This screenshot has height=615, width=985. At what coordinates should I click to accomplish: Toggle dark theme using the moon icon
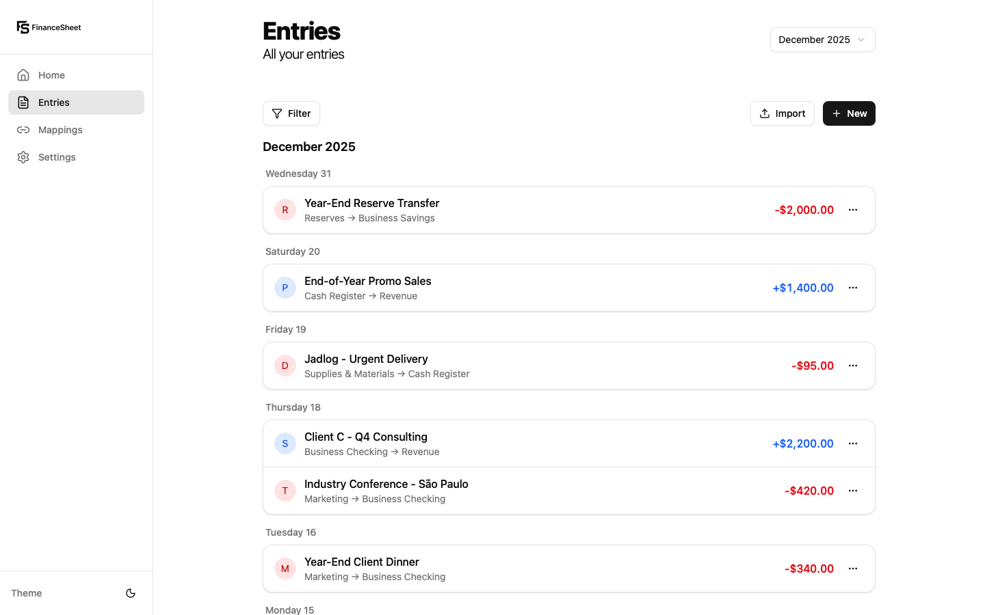[131, 593]
